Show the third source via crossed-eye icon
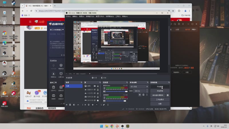Viewport: 229px width, 129px height. click(95, 93)
